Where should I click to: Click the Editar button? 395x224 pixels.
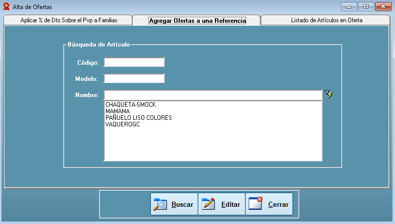pos(221,204)
